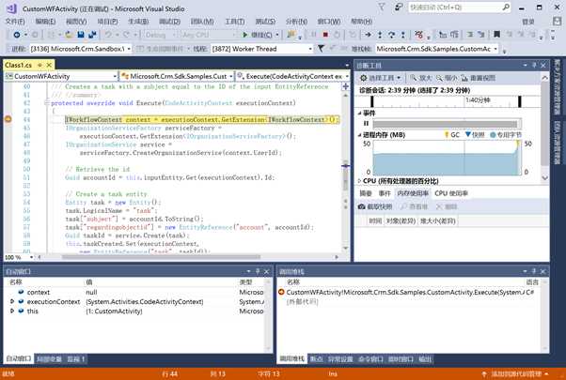Viewport: 566px width, 380px height.
Task: Click the code editor horizontal scrollbar
Action: (x=161, y=257)
